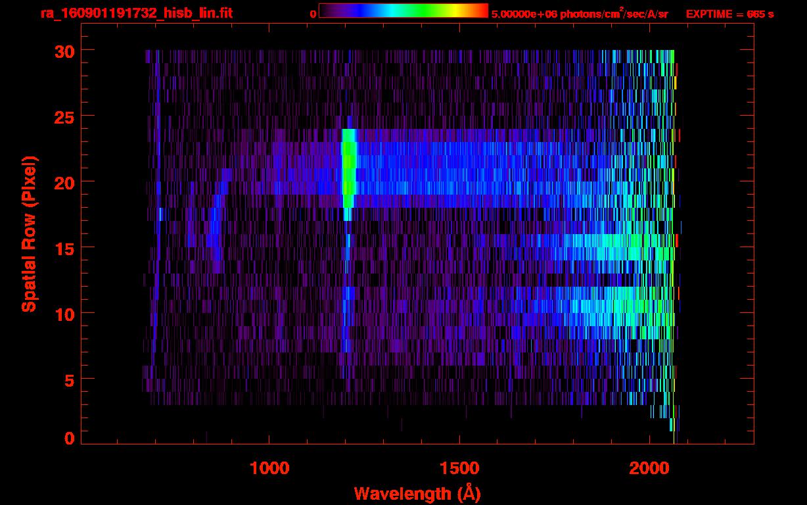Click the y-axis tick label 0
The width and height of the screenshot is (807, 505).
(x=70, y=439)
